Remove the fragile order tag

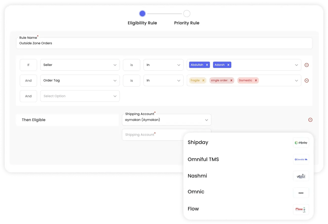(x=203, y=80)
